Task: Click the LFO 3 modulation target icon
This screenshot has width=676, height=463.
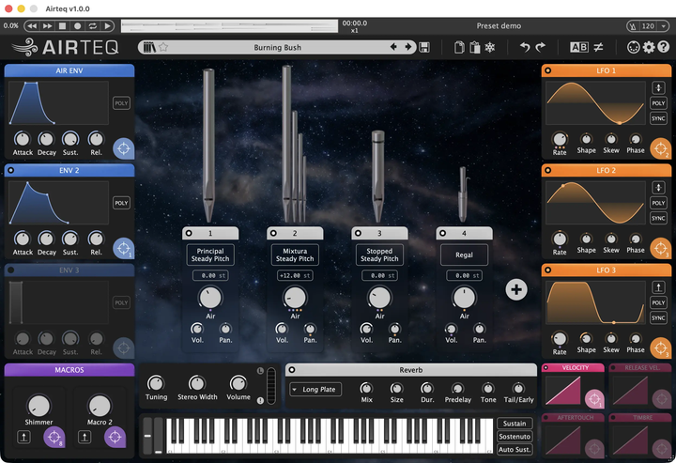Action: [x=660, y=347]
